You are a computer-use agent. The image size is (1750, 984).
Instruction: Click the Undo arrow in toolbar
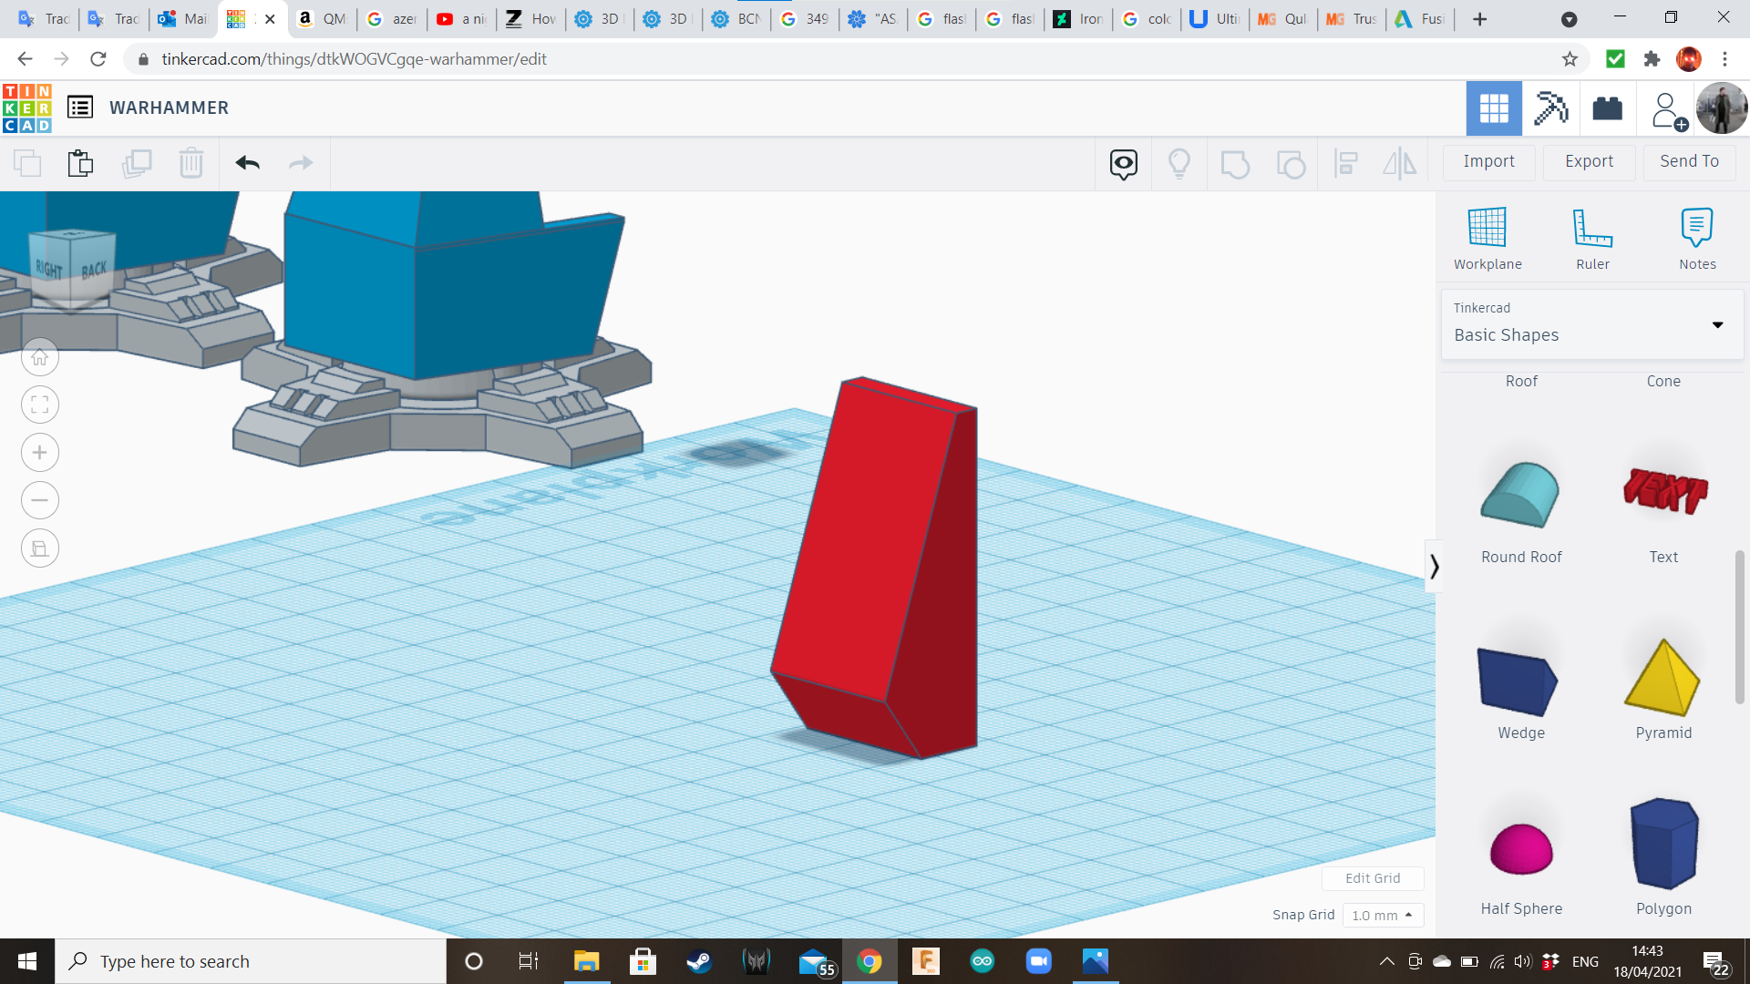point(247,163)
